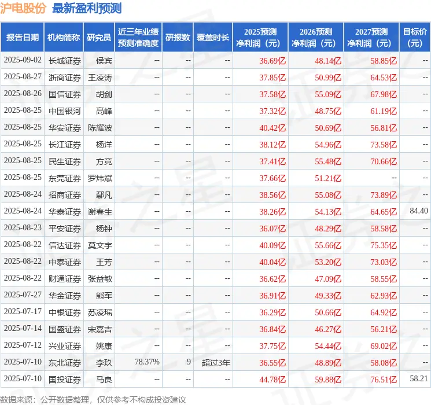Select the 东莞证券 institution cell
The width and height of the screenshot is (431, 405).
point(65,178)
